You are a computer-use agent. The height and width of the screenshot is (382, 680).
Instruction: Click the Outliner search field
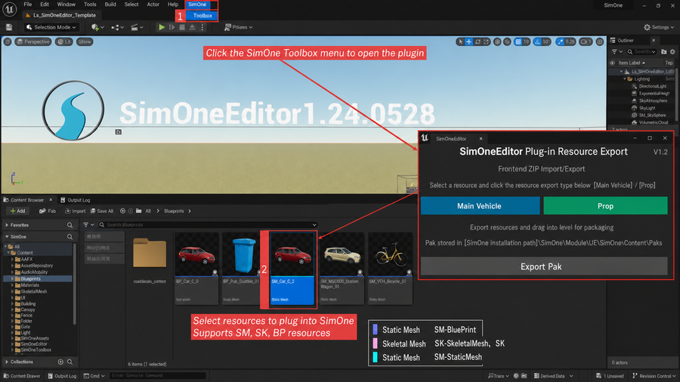click(641, 51)
